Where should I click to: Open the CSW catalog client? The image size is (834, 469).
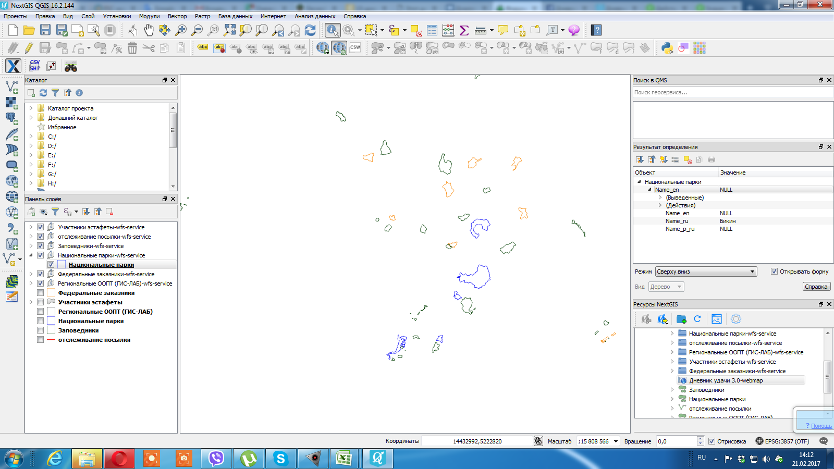coord(355,48)
